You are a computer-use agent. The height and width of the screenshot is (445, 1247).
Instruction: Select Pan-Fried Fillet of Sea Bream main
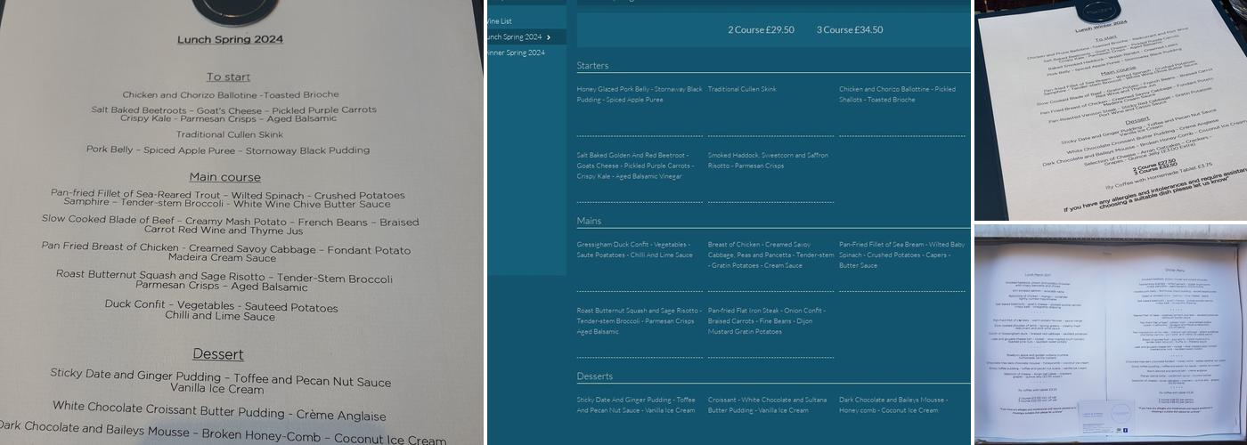tap(901, 255)
